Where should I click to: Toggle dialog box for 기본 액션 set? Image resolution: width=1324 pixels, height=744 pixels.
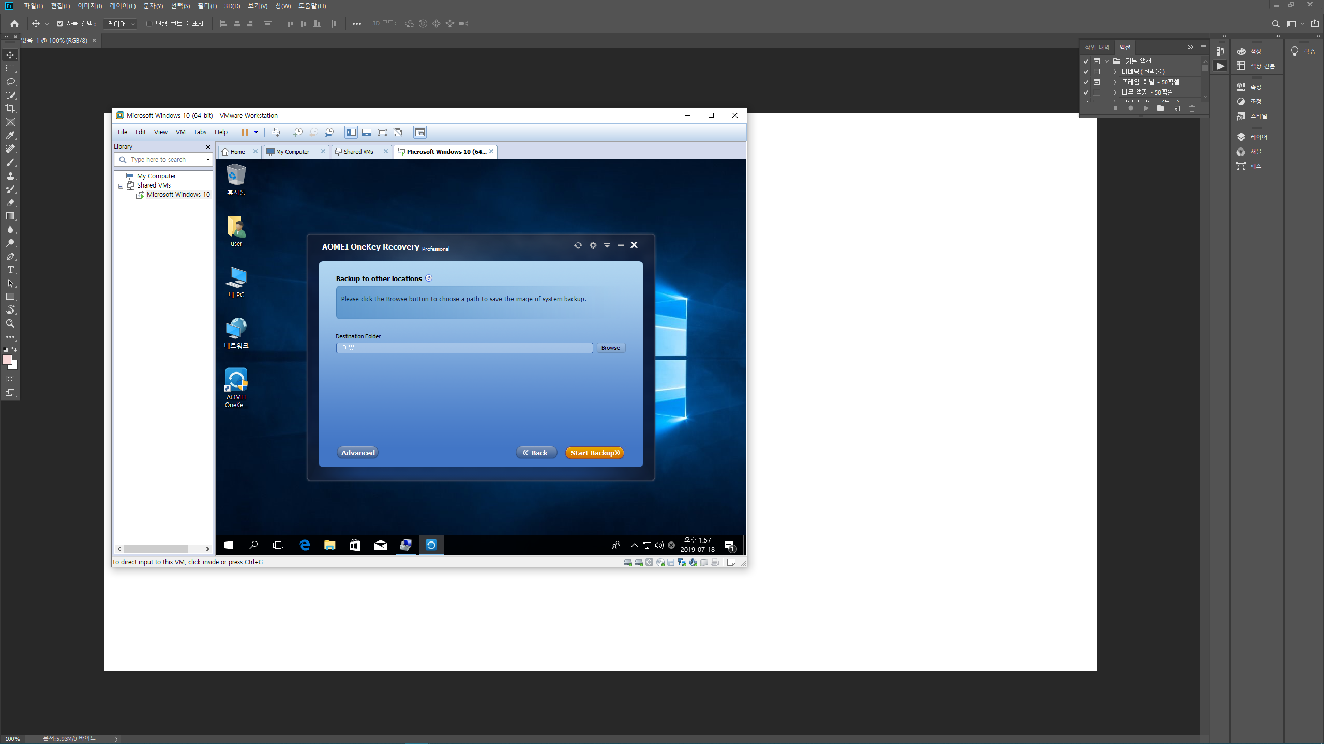tap(1096, 61)
